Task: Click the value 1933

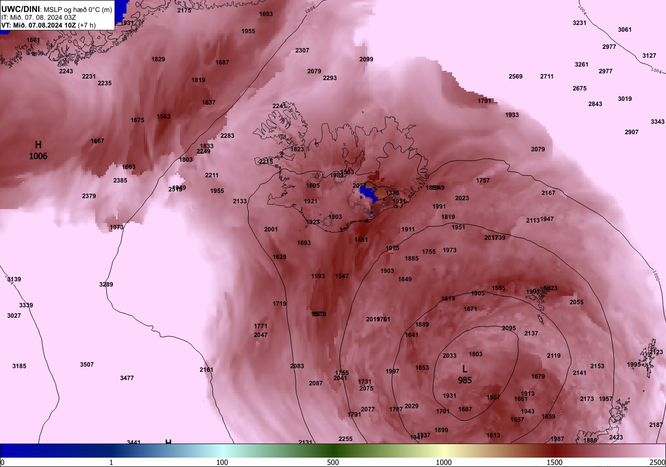Action: (x=512, y=115)
